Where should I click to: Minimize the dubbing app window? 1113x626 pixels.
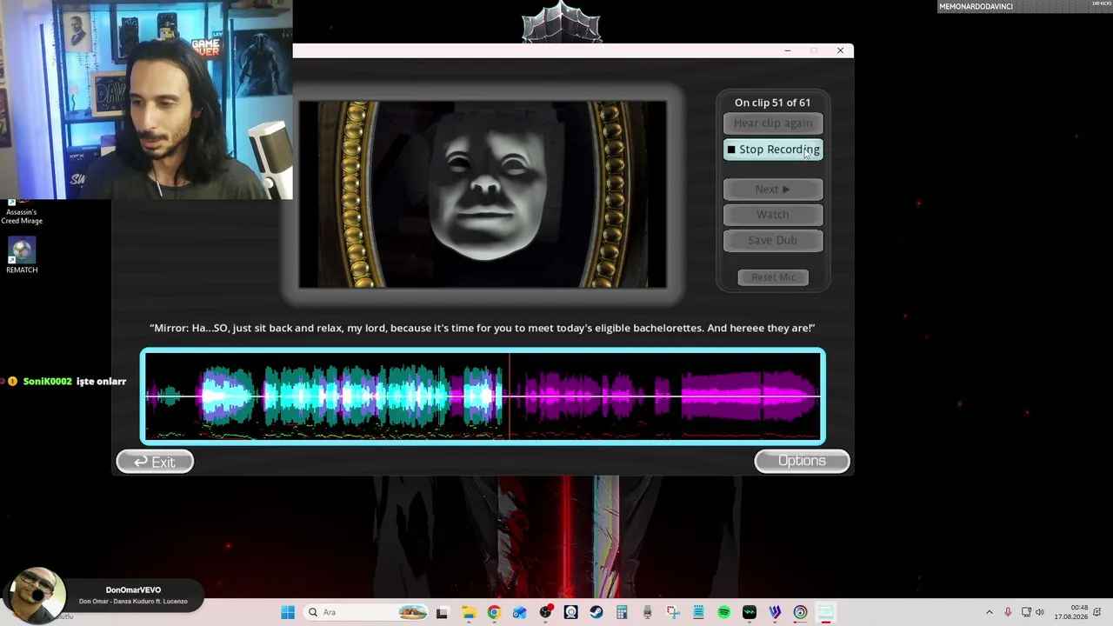[x=788, y=50]
